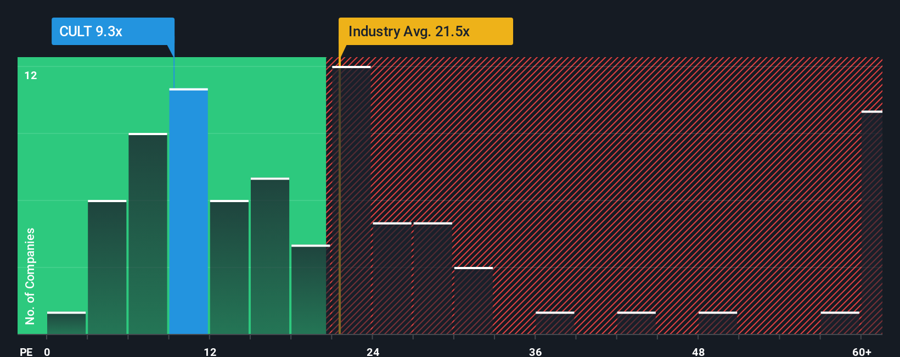Screen dimensions: 900x357
Task: Click the x-axis label 48
Action: click(698, 352)
